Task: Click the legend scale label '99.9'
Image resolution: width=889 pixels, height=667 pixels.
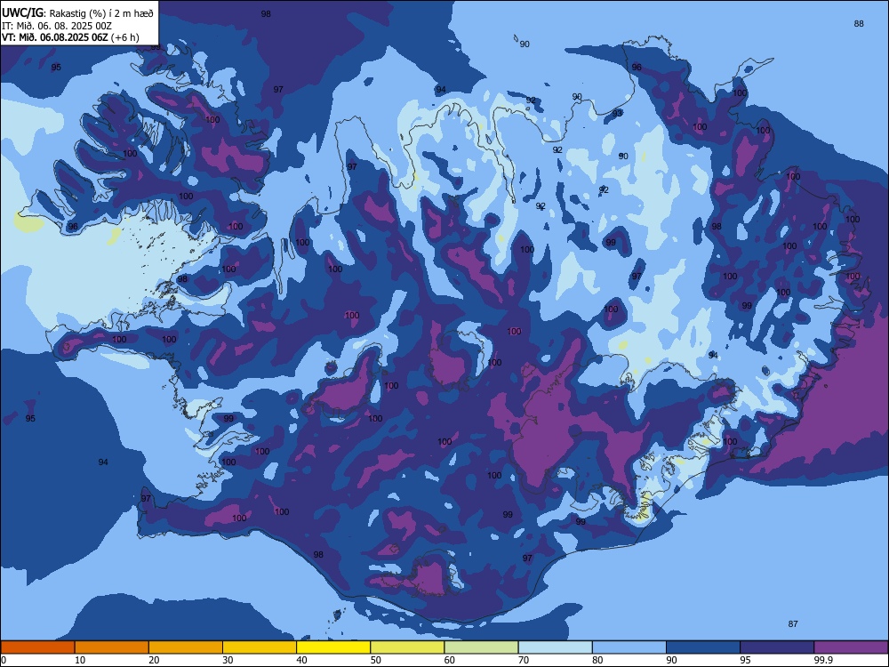Action: 822,660
